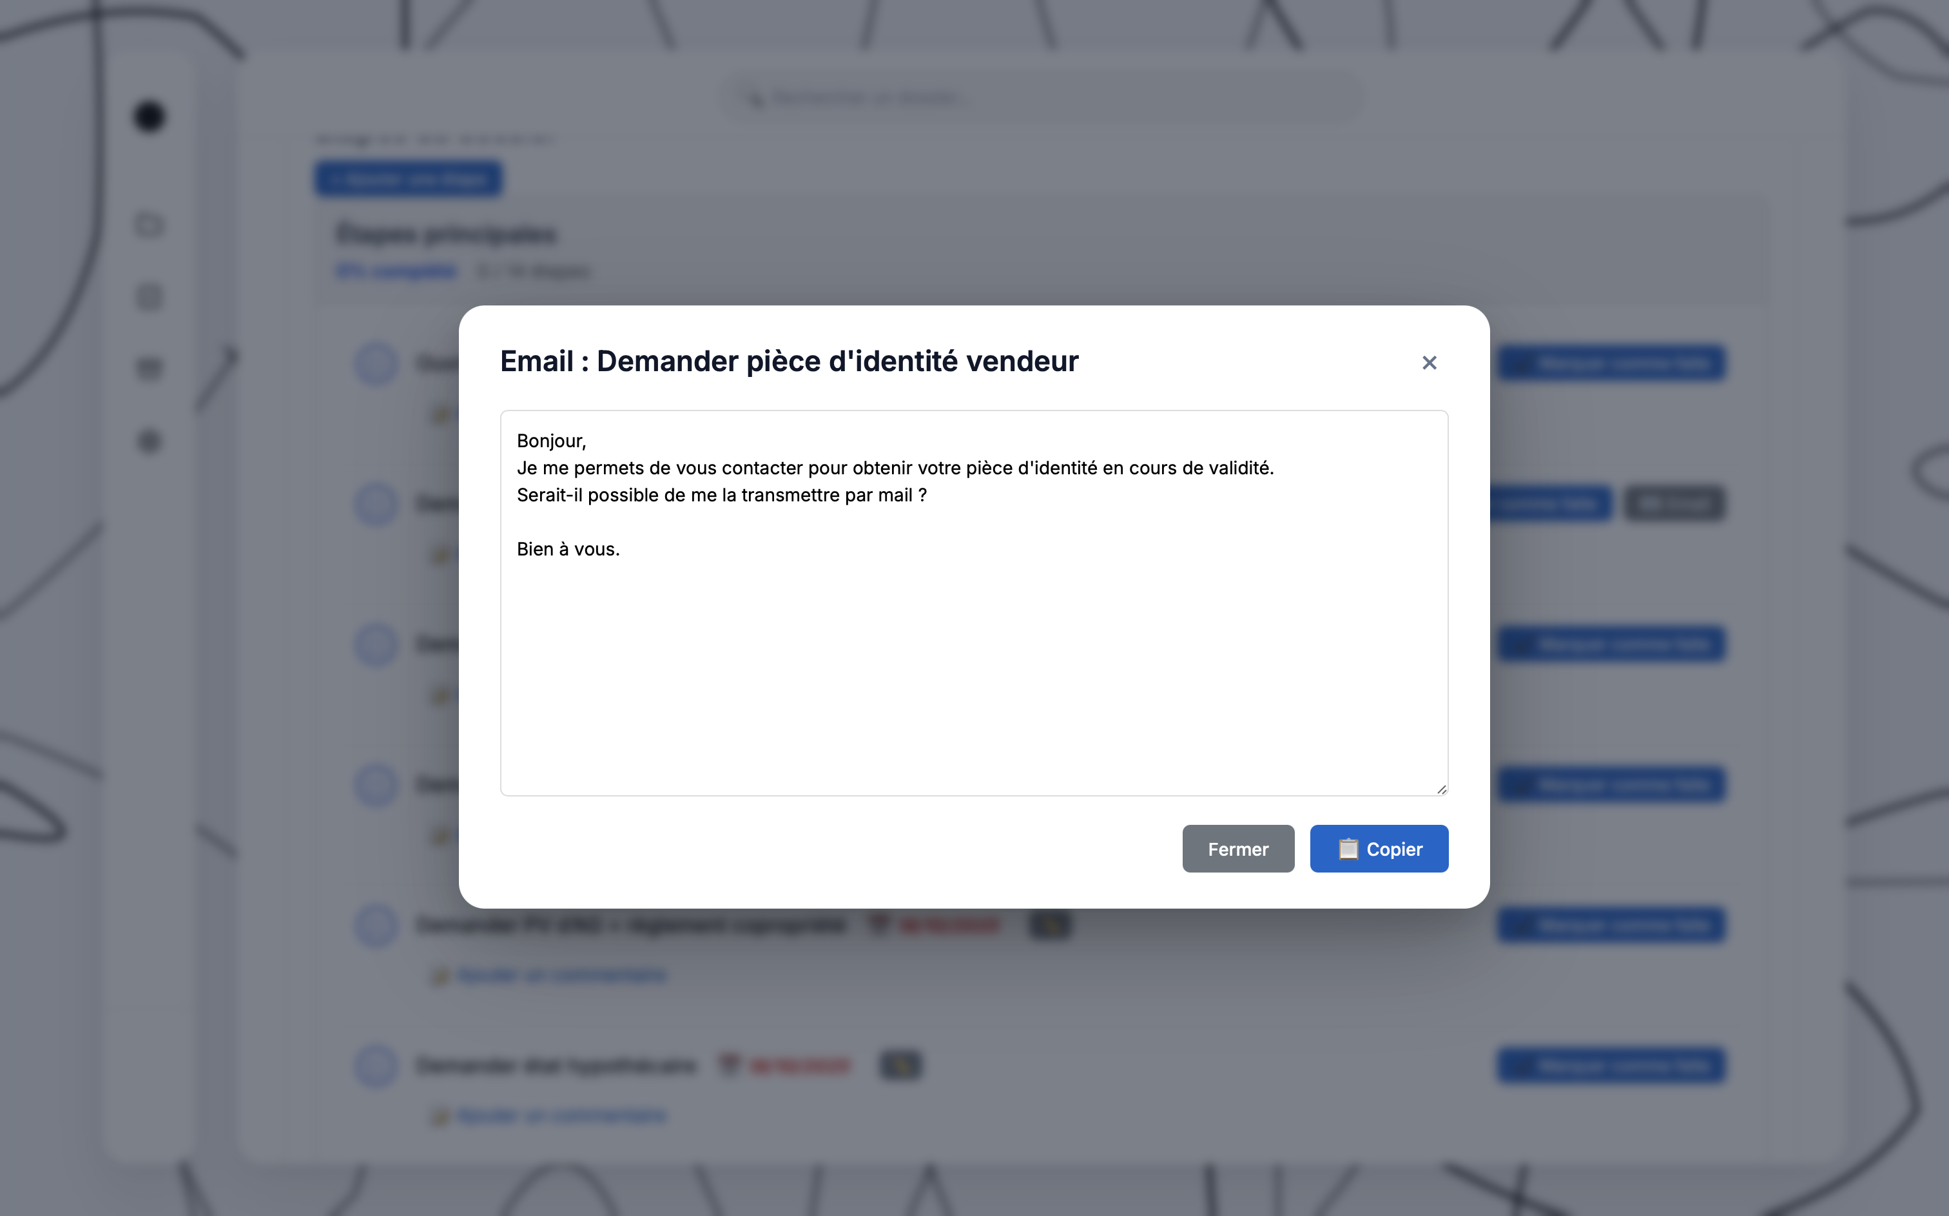This screenshot has width=1949, height=1216.
Task: Select the bottom-most icon in the left sidebar
Action: 149,441
